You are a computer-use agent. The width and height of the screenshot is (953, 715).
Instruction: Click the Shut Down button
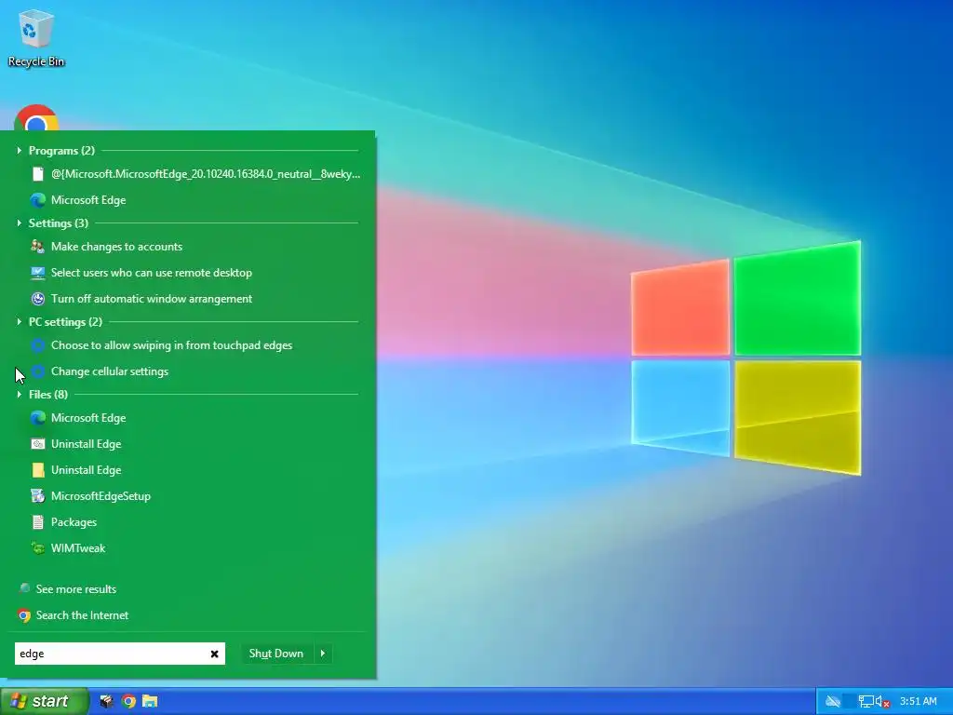[276, 654]
